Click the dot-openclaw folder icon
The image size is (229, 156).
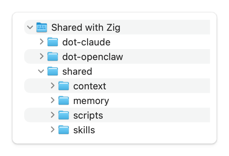[x=53, y=57]
